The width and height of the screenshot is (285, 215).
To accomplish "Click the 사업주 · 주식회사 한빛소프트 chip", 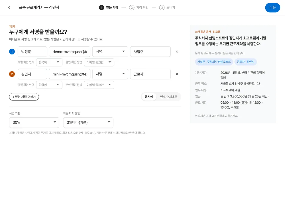I will click(214, 62).
